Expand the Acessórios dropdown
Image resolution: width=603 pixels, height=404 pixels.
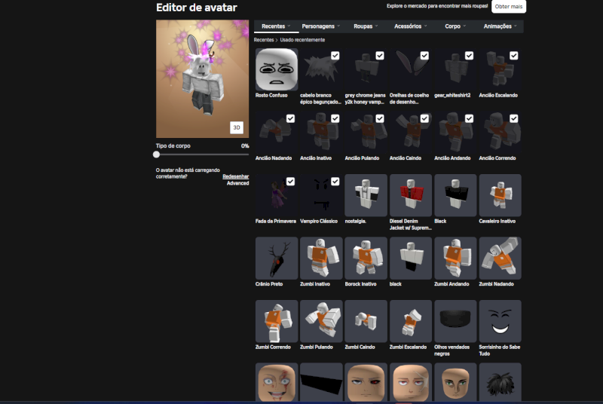[x=410, y=26]
